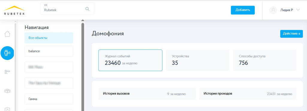Click the Навигация heading

tap(37, 27)
